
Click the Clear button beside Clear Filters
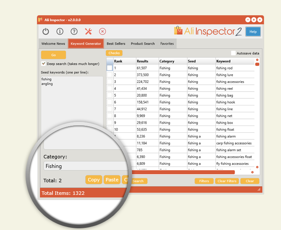(x=250, y=181)
